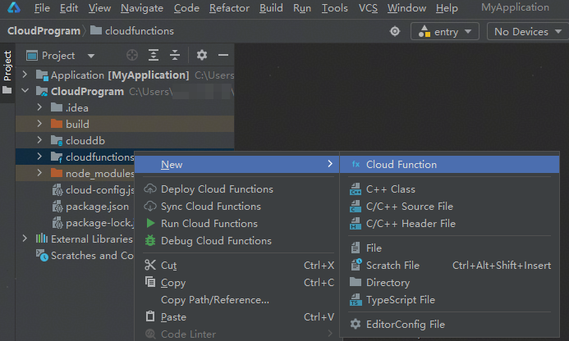The height and width of the screenshot is (341, 569).
Task: Collapse all items in Project panel
Action: 174,55
